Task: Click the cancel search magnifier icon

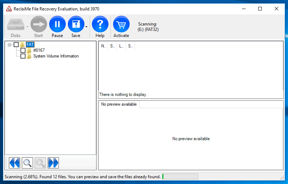Action: [40, 163]
